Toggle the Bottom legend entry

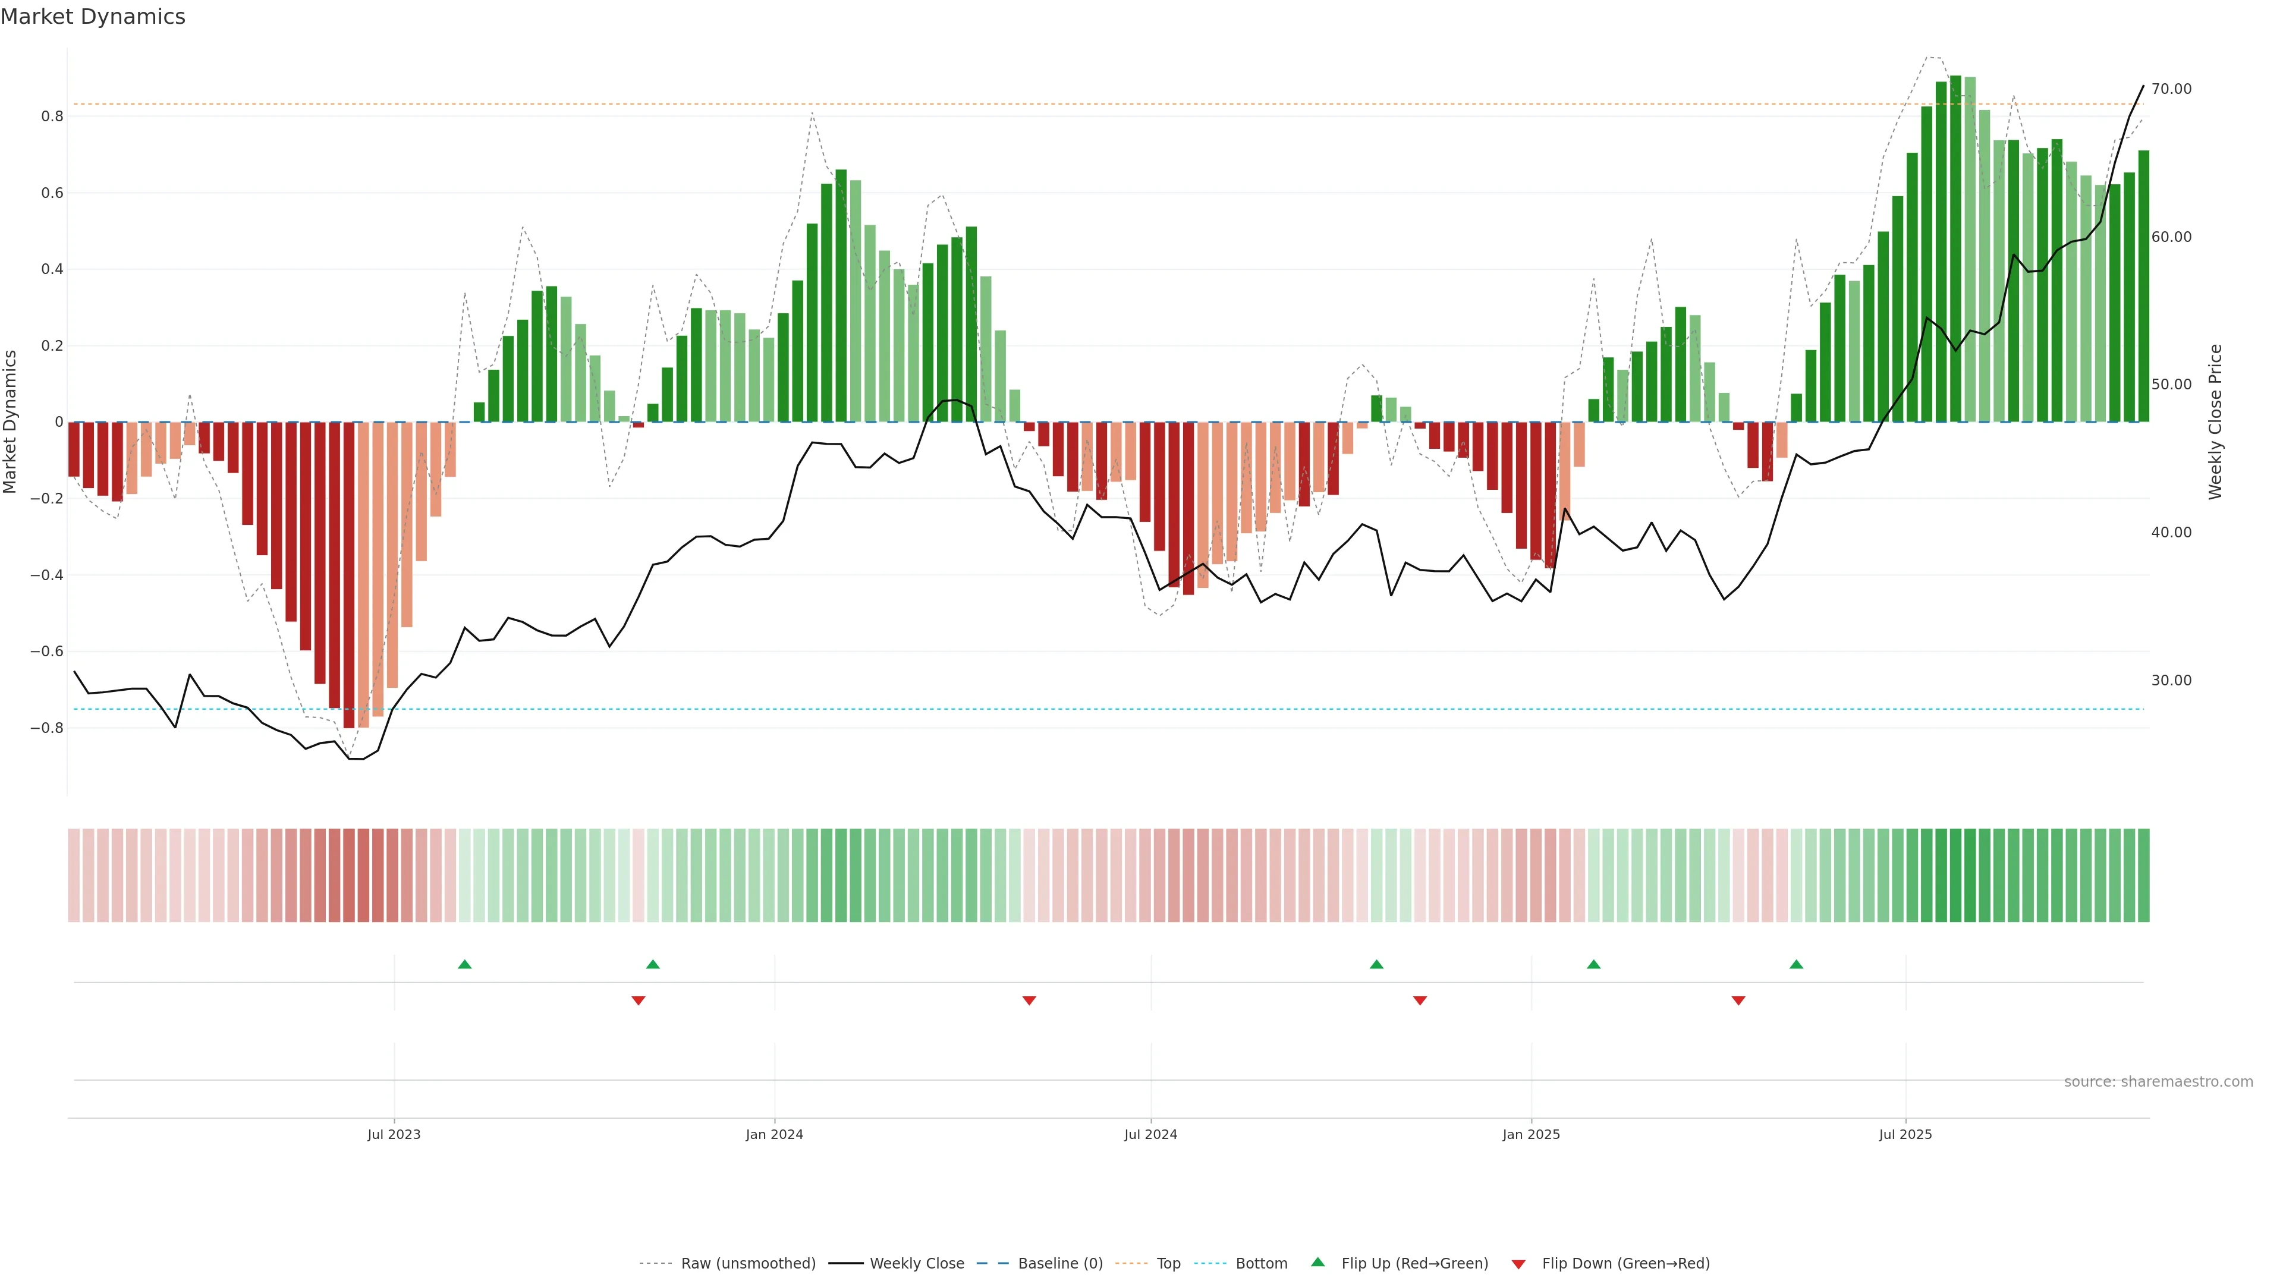1261,1263
